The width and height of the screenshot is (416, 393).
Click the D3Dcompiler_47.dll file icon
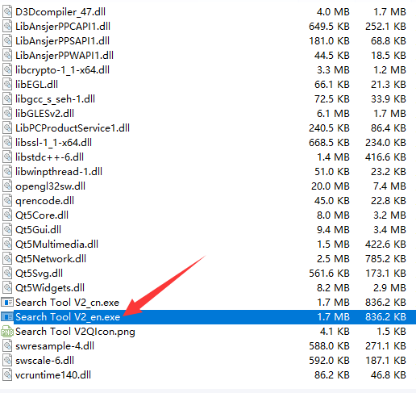tap(7, 12)
